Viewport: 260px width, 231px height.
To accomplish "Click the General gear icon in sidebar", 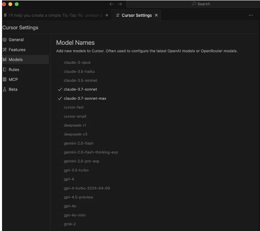I will [x=5, y=40].
